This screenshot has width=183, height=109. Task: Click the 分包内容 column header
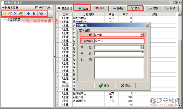tap(88, 14)
